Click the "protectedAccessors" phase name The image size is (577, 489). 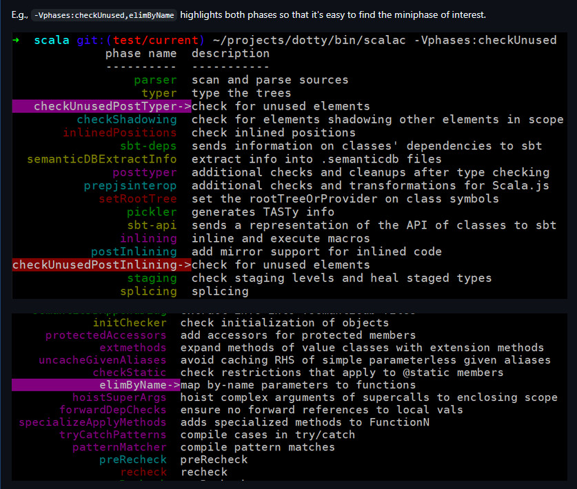pyautogui.click(x=106, y=335)
